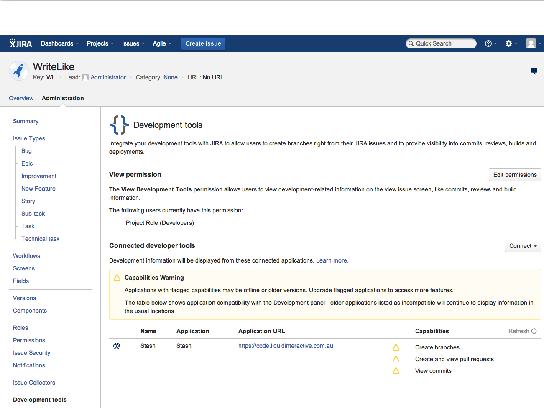
Task: Click the Stash application row icon
Action: 117,346
